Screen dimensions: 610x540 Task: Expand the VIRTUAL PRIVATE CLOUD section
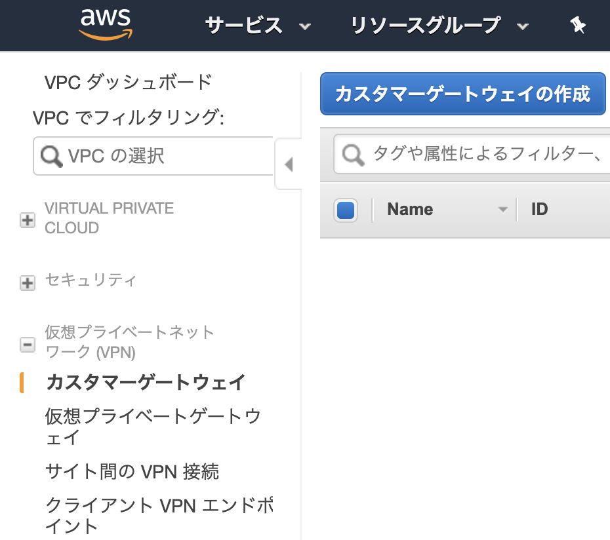[x=28, y=220]
